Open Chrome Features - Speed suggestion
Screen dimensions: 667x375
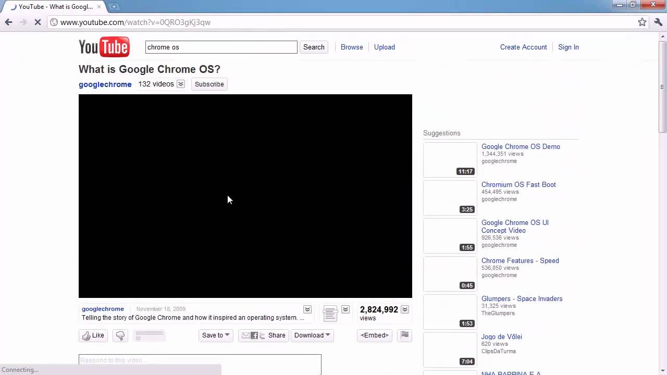tap(520, 260)
